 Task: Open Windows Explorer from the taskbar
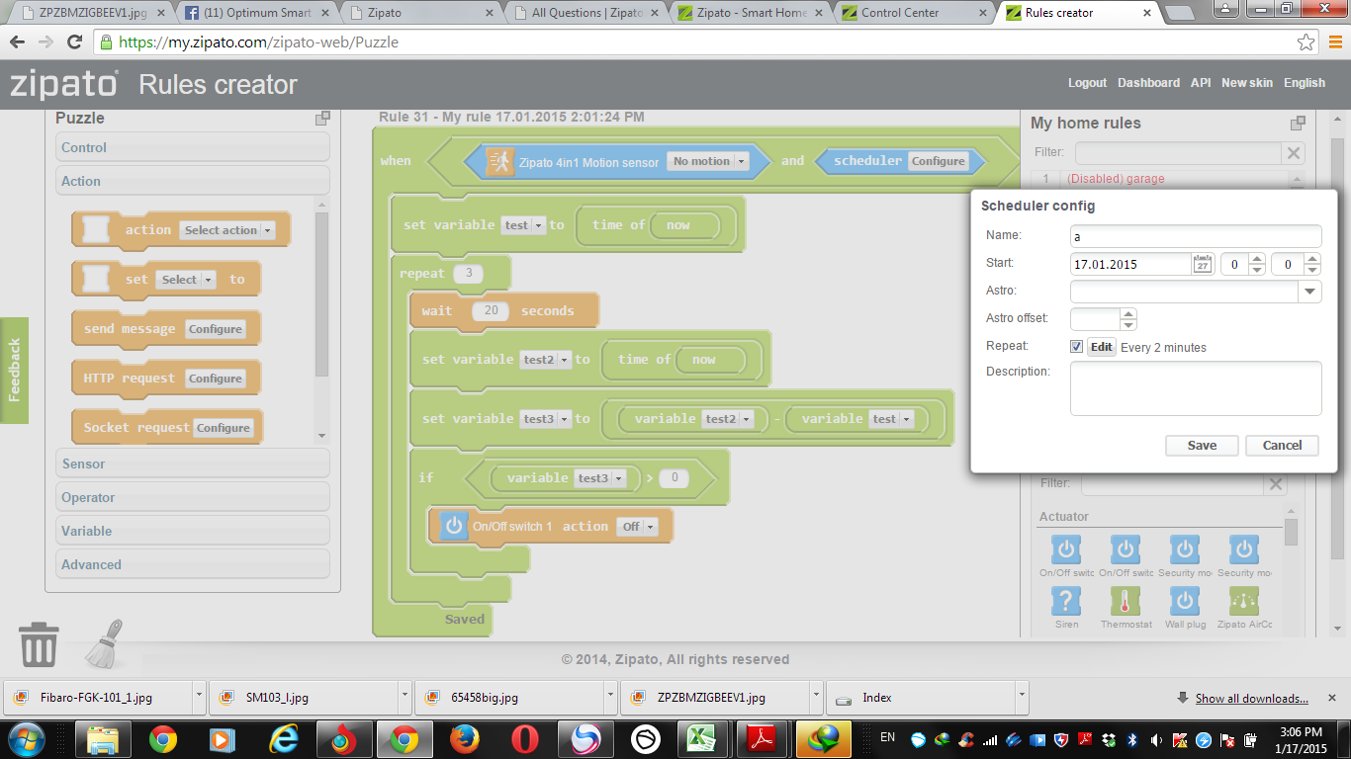click(x=104, y=739)
